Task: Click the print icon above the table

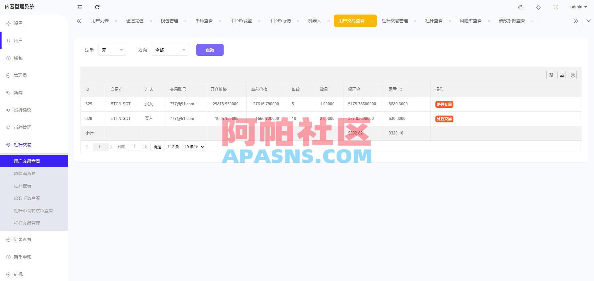Action: point(572,75)
